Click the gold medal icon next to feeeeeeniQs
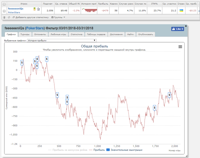This screenshot has width=200, height=158. coord(35,9)
